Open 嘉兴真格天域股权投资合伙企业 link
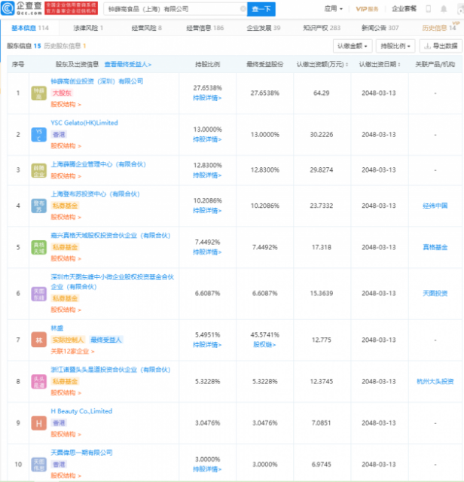 click(111, 235)
